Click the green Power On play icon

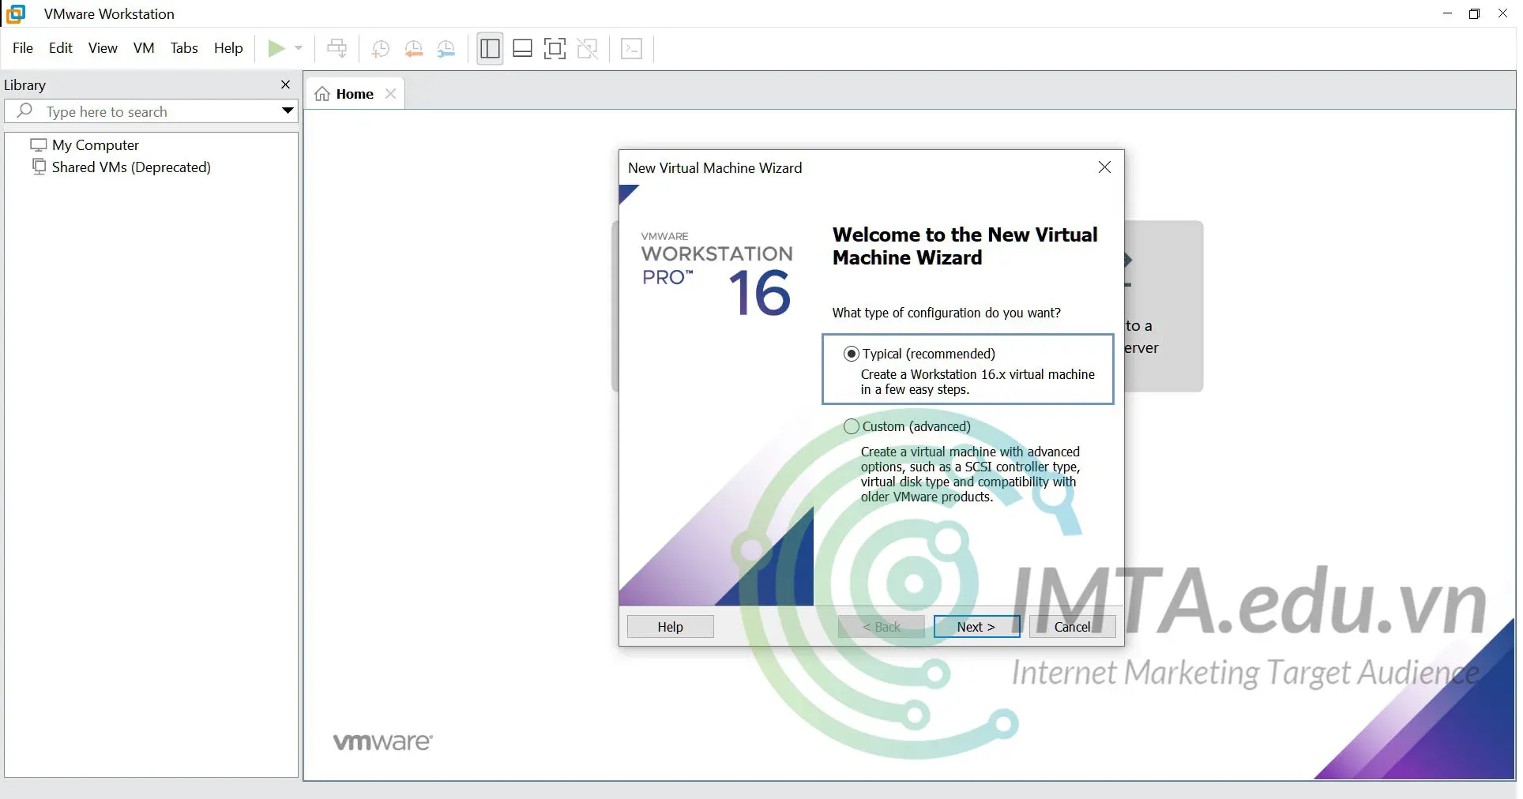[x=276, y=49]
